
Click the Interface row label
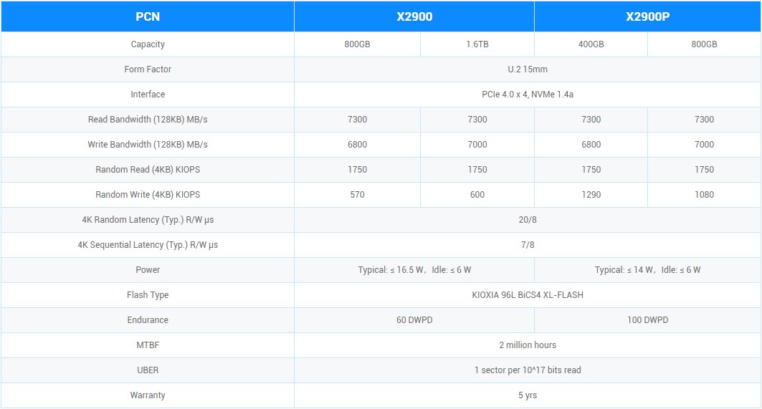[148, 95]
